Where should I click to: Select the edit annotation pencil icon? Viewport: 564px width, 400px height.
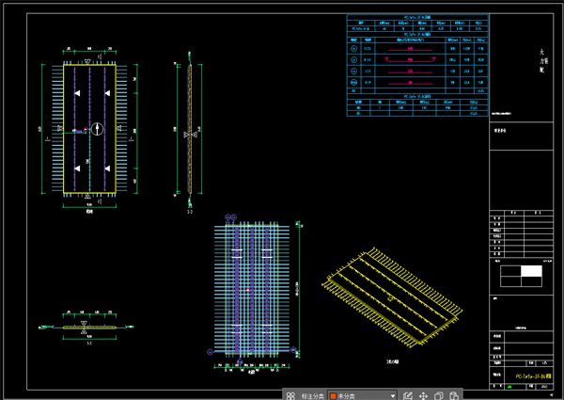(408, 396)
